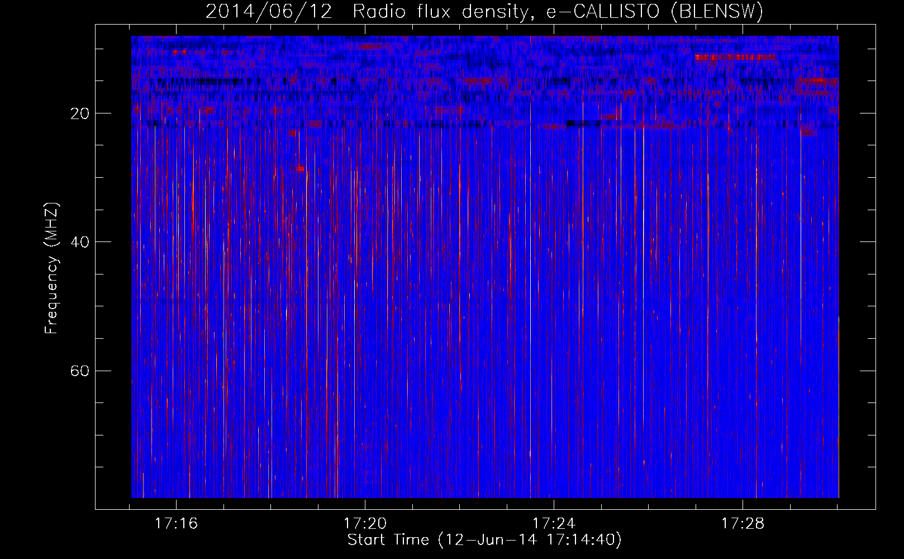904x559 pixels.
Task: Select the 17:20 time tick label
Action: coord(365,524)
